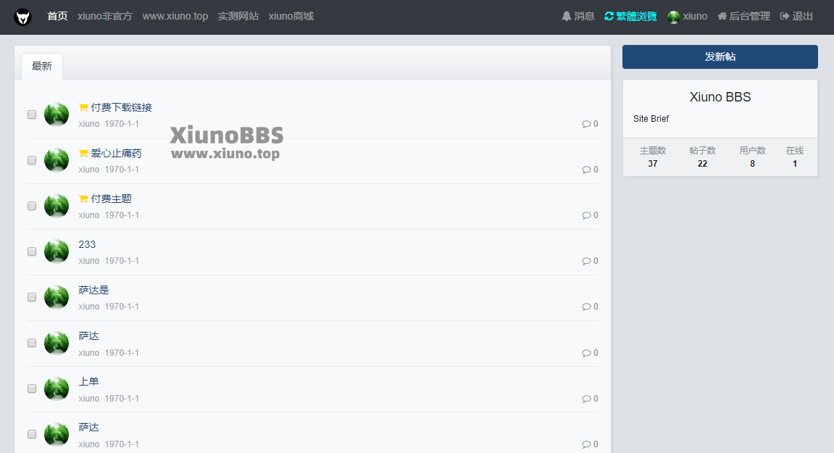Open 后台管理 admin panel
This screenshot has width=834, height=453.
[x=743, y=17]
